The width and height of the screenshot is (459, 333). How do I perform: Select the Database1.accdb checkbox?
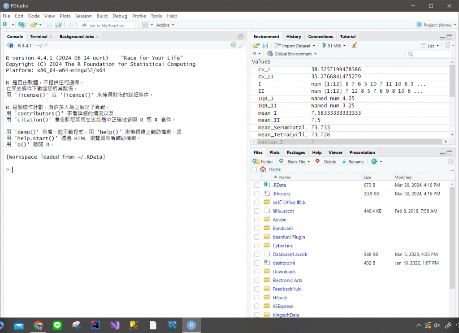click(x=257, y=255)
